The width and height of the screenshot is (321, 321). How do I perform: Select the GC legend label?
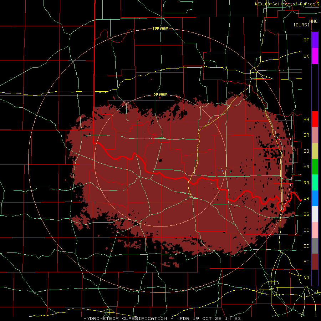click(306, 246)
